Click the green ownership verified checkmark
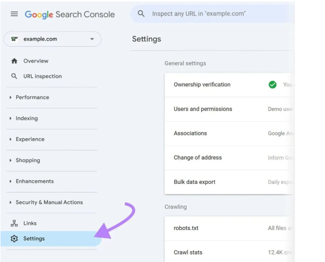This screenshot has width=325, height=262. coord(273,85)
